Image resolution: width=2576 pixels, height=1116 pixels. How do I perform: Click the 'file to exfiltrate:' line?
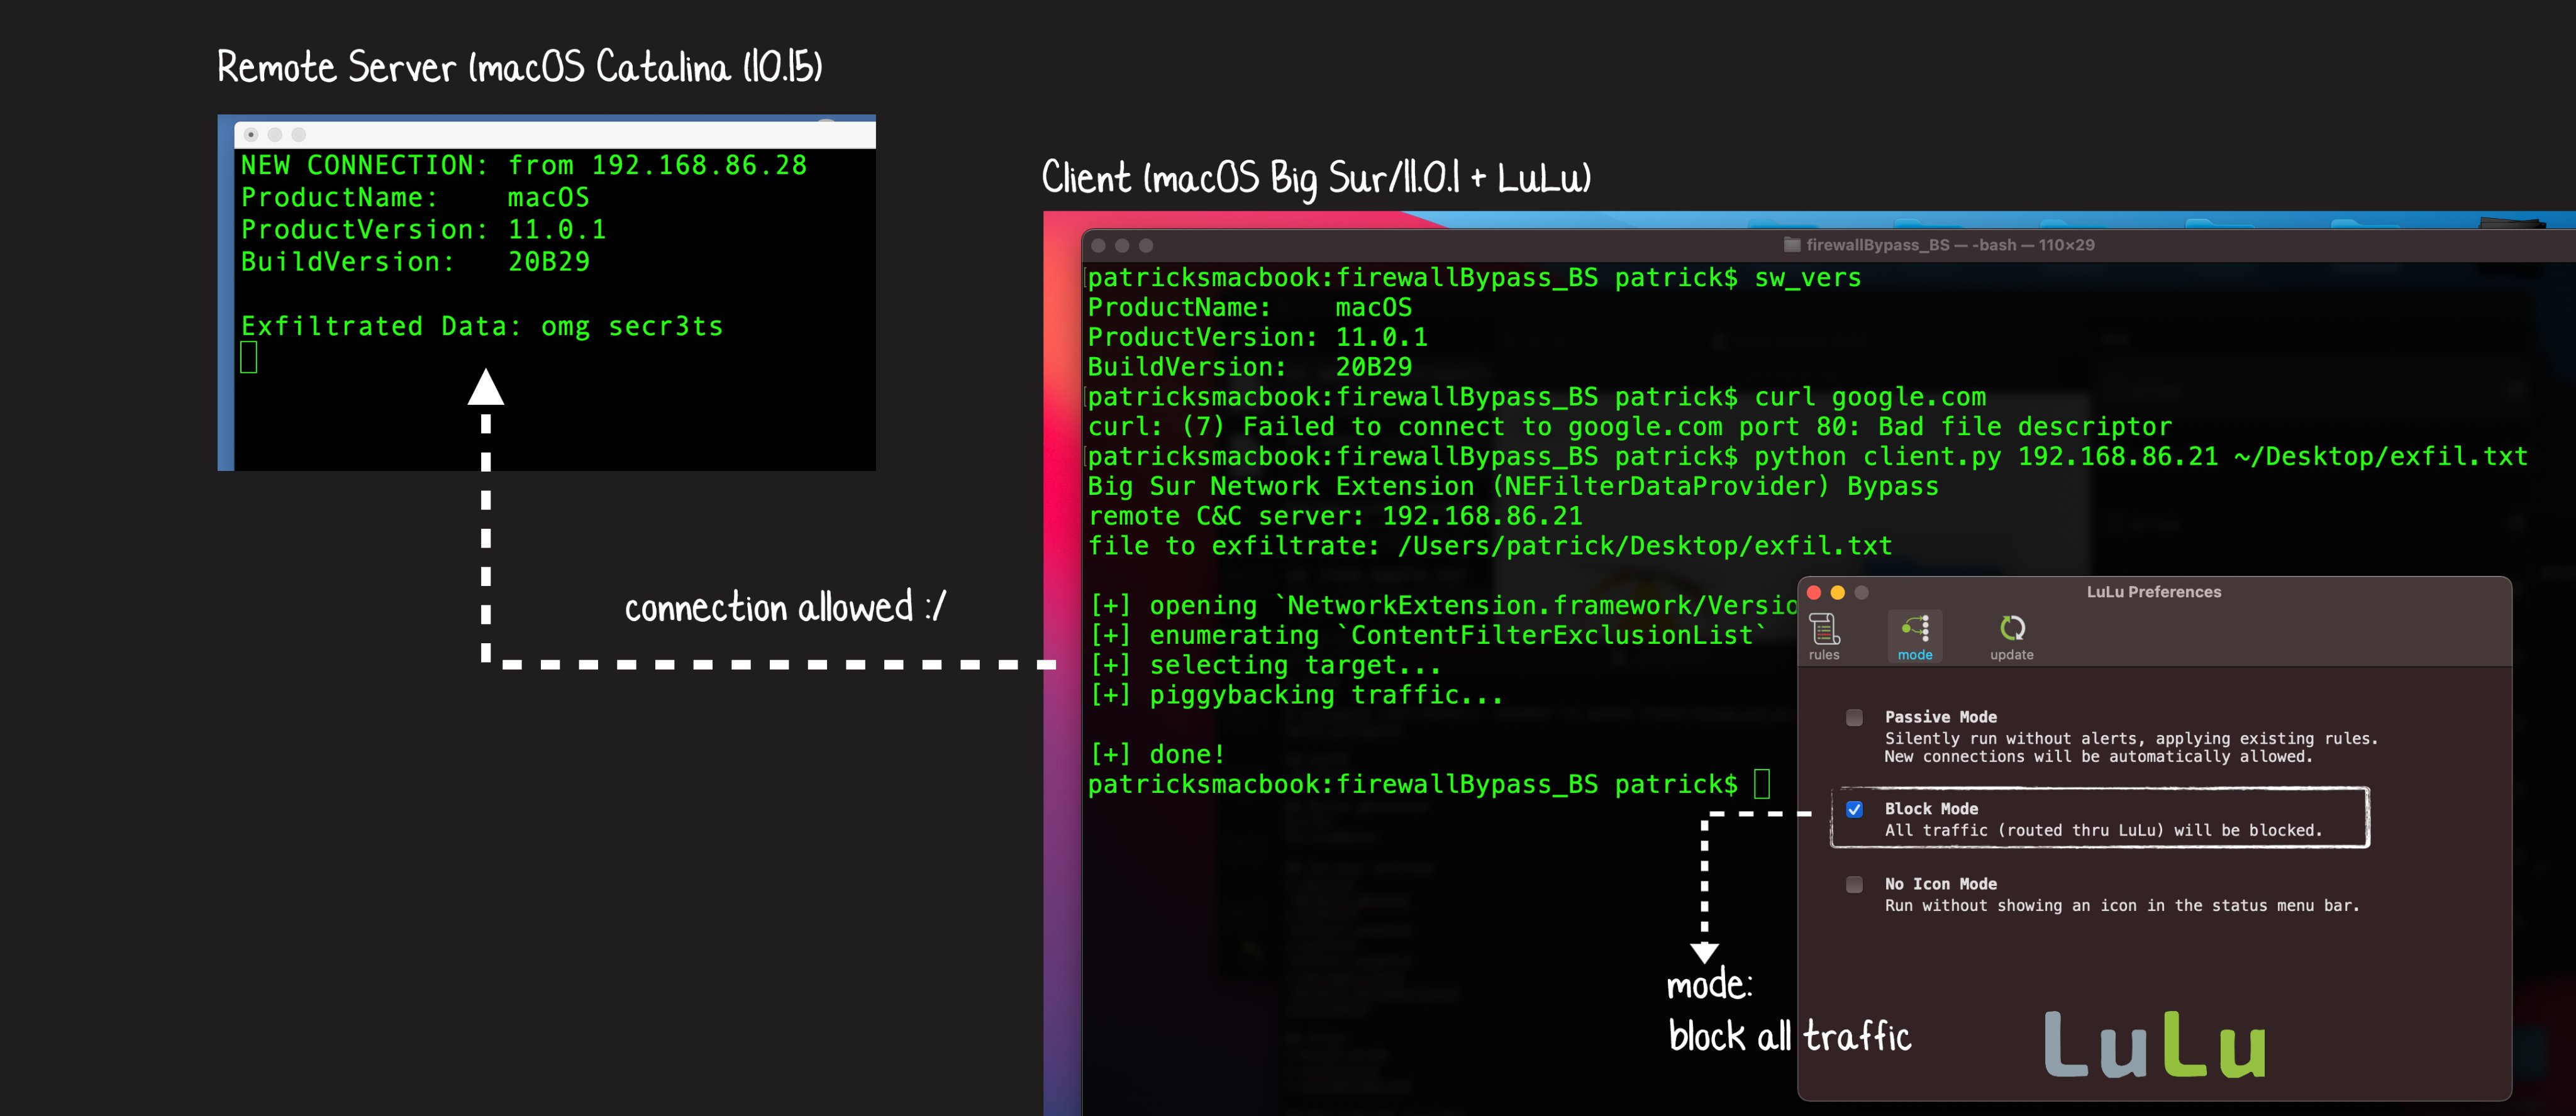click(1490, 546)
